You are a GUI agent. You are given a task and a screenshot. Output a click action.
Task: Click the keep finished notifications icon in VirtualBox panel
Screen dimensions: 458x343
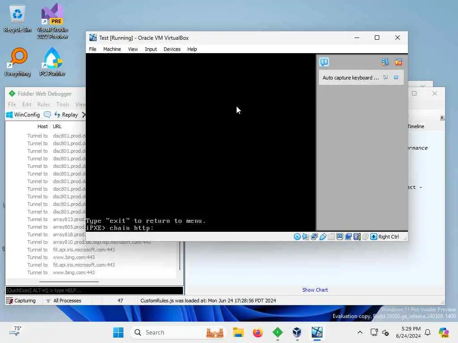point(385,62)
